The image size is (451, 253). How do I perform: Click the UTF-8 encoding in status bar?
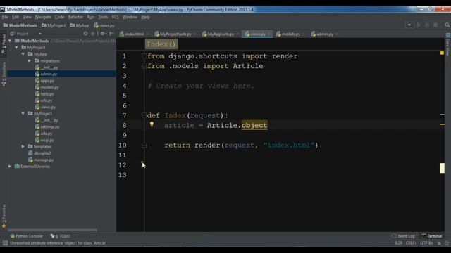[x=426, y=243]
